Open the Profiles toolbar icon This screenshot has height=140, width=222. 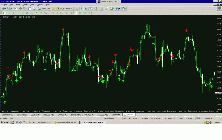click(x=9, y=8)
